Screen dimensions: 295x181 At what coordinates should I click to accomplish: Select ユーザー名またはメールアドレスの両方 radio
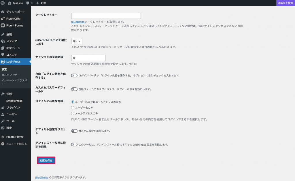[73, 102]
